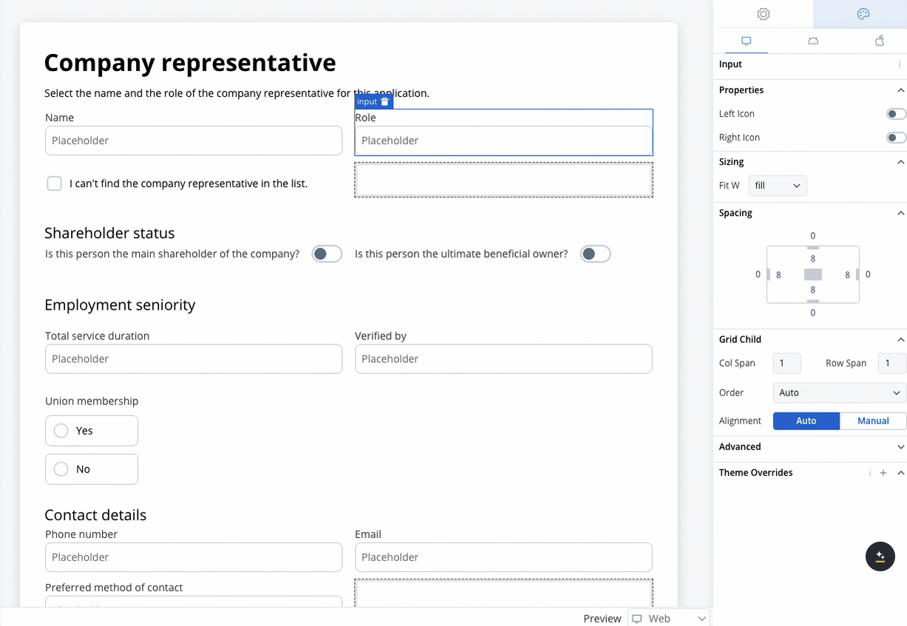Open the Preview Web device dropdown
The height and width of the screenshot is (626, 907).
pyautogui.click(x=669, y=618)
